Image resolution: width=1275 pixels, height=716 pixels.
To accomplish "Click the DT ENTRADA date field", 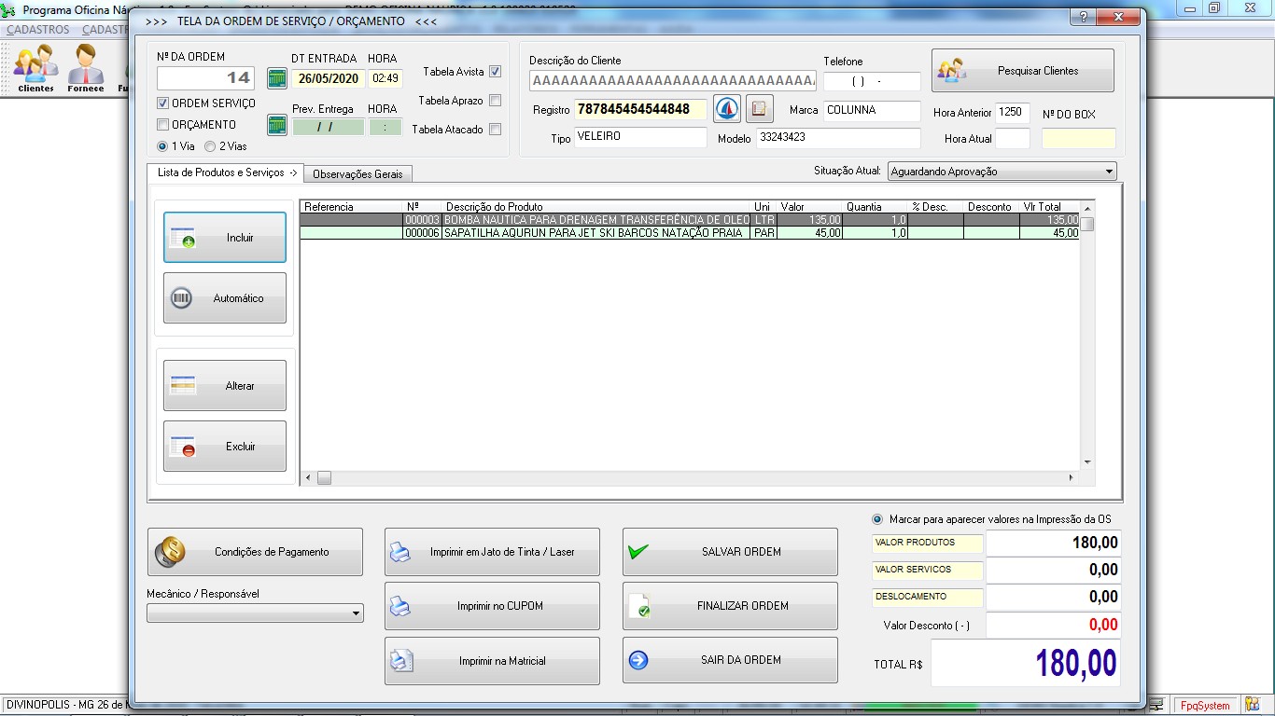I will pos(328,78).
